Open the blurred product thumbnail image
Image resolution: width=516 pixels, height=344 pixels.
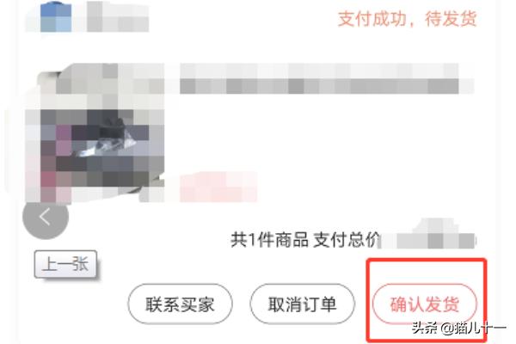95,133
